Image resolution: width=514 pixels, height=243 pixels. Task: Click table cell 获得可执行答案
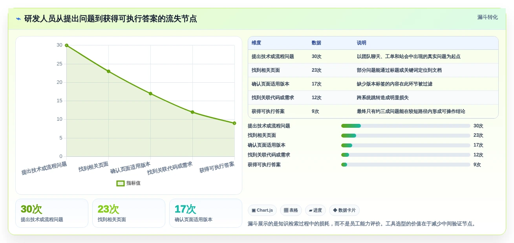[268, 111]
